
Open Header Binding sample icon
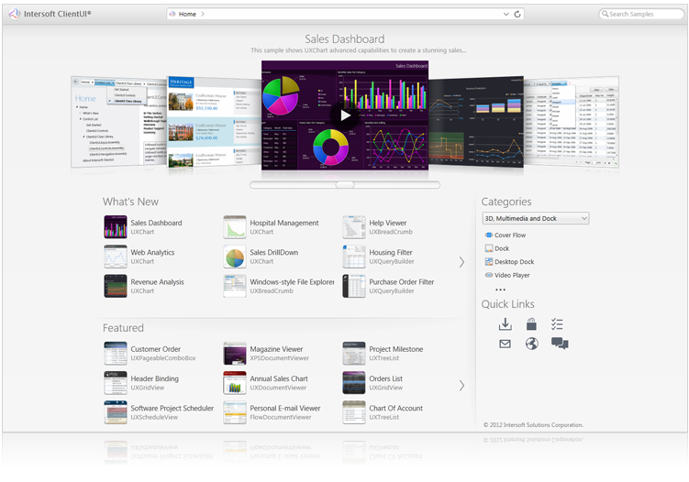pyautogui.click(x=116, y=383)
